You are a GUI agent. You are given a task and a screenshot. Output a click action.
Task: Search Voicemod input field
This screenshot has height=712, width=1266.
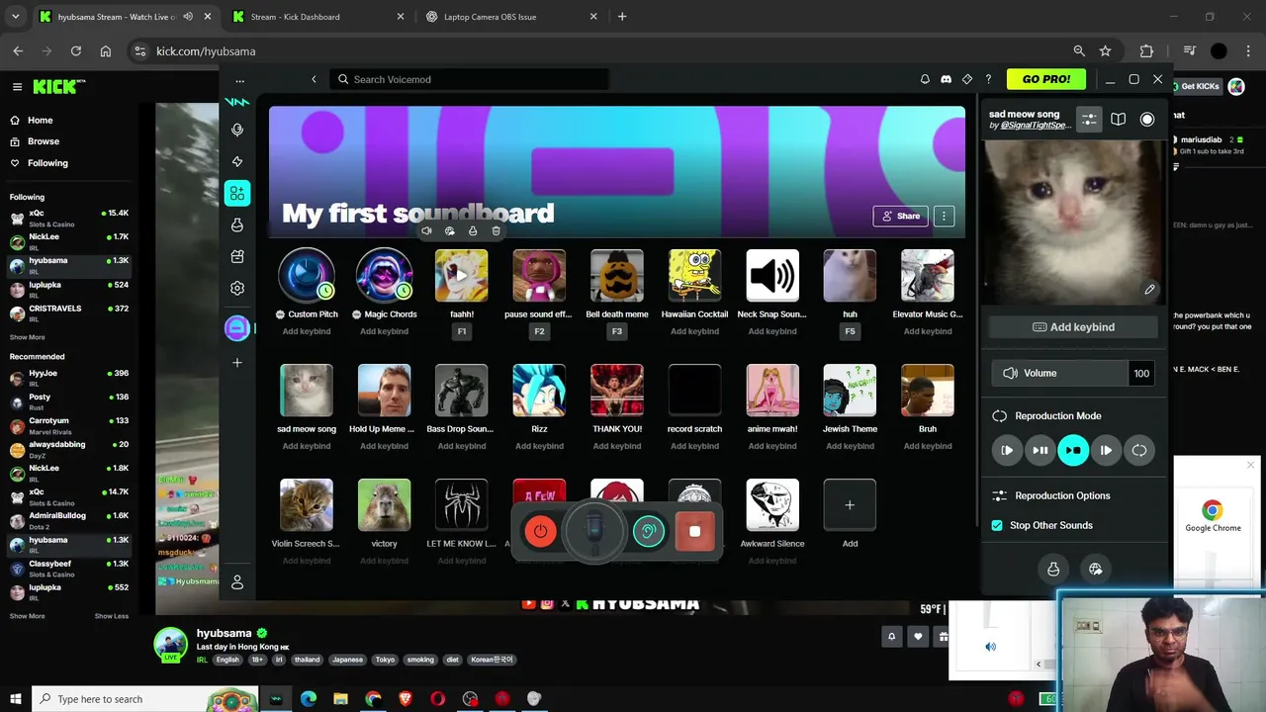pyautogui.click(x=470, y=79)
